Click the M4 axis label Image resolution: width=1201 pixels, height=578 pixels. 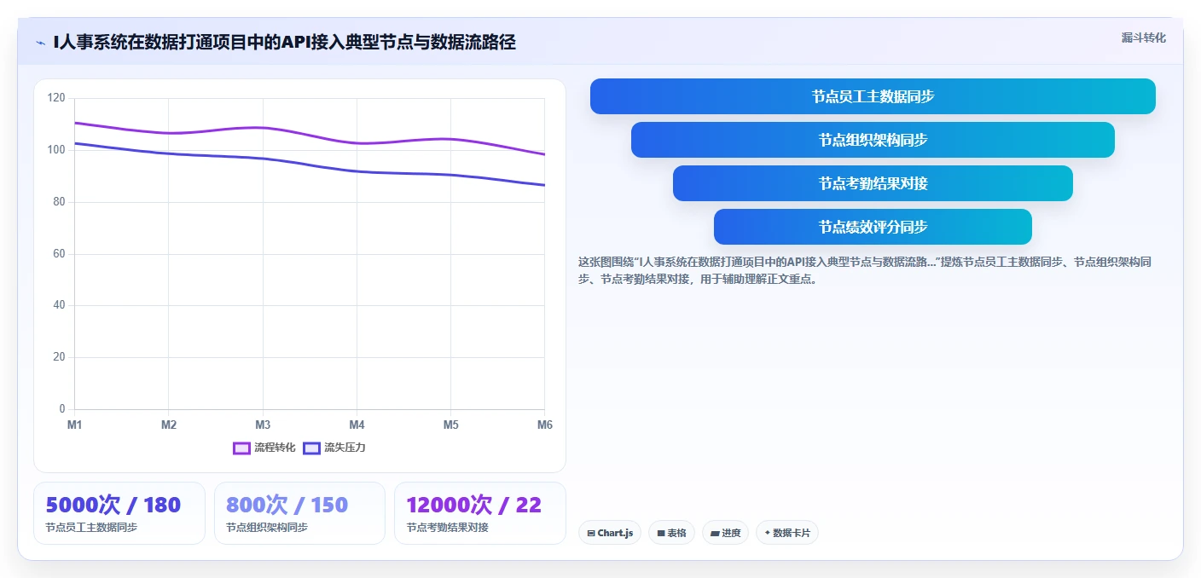[x=357, y=425]
